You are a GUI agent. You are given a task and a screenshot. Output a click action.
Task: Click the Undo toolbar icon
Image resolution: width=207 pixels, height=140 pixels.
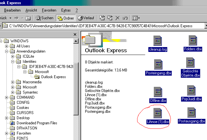[x=125, y=18]
